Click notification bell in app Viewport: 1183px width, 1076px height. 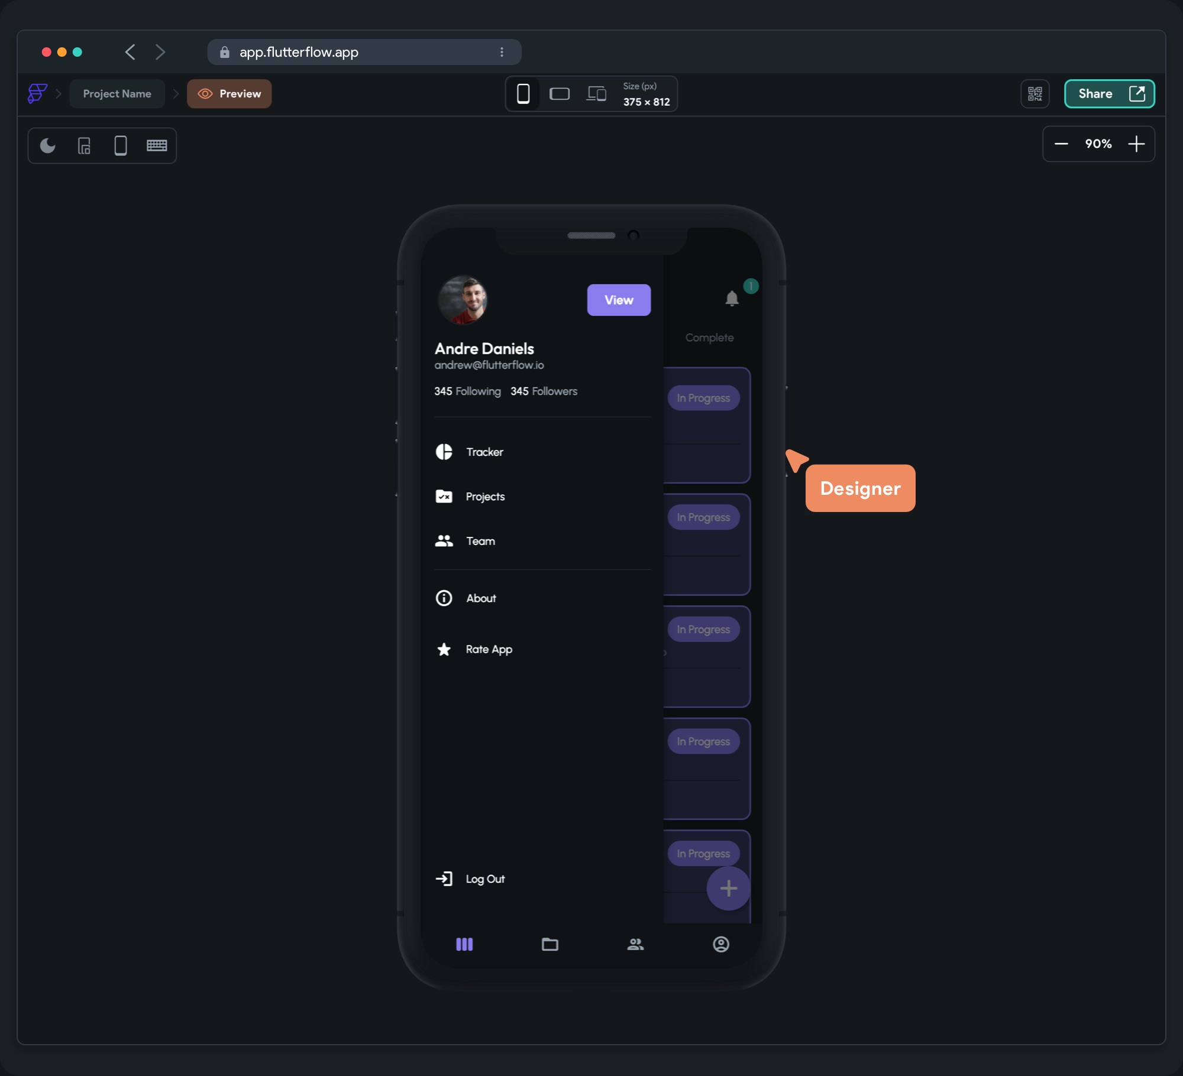tap(732, 299)
